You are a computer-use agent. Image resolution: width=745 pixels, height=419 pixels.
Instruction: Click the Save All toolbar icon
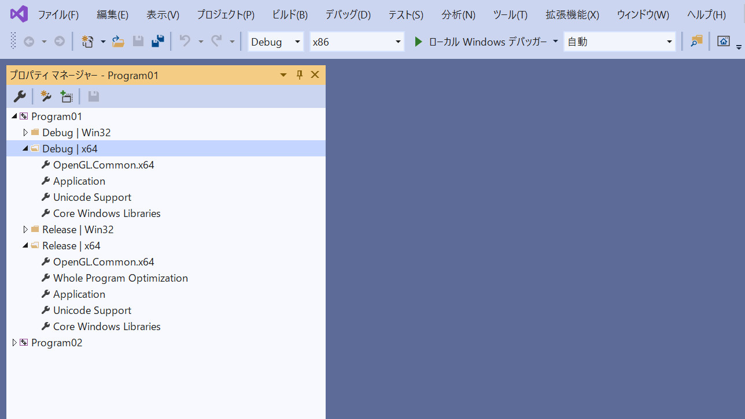157,42
